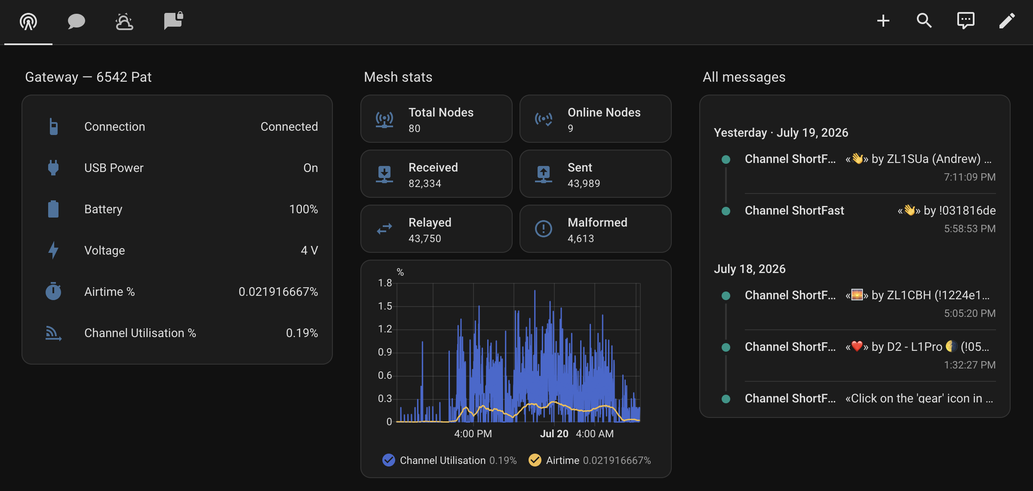Click the 'July 18, 2026' date heading
Image resolution: width=1033 pixels, height=491 pixels.
click(750, 269)
